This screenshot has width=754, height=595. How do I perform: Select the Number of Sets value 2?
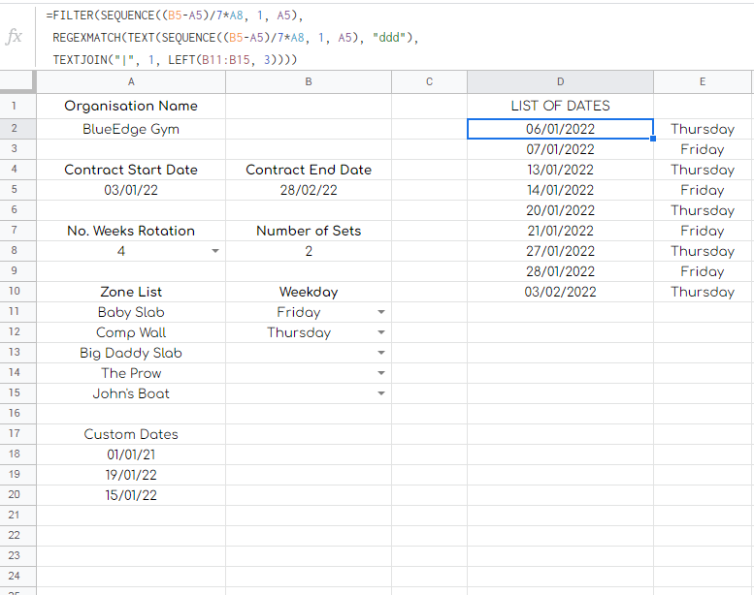(309, 251)
